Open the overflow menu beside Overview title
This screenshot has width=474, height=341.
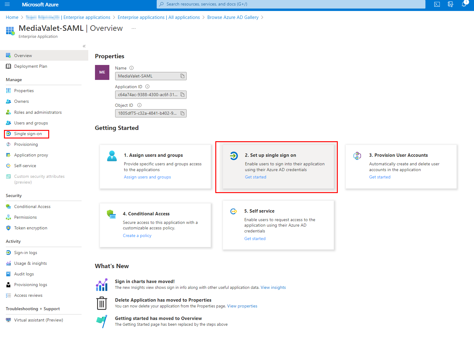coord(133,28)
